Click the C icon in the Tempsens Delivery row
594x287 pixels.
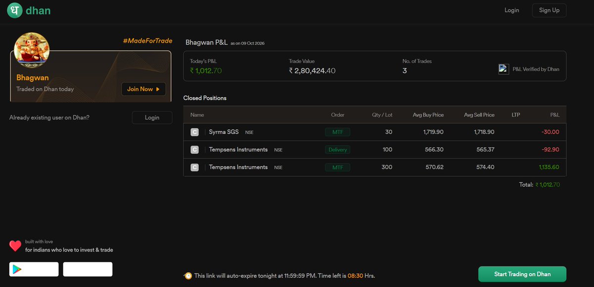(x=195, y=150)
